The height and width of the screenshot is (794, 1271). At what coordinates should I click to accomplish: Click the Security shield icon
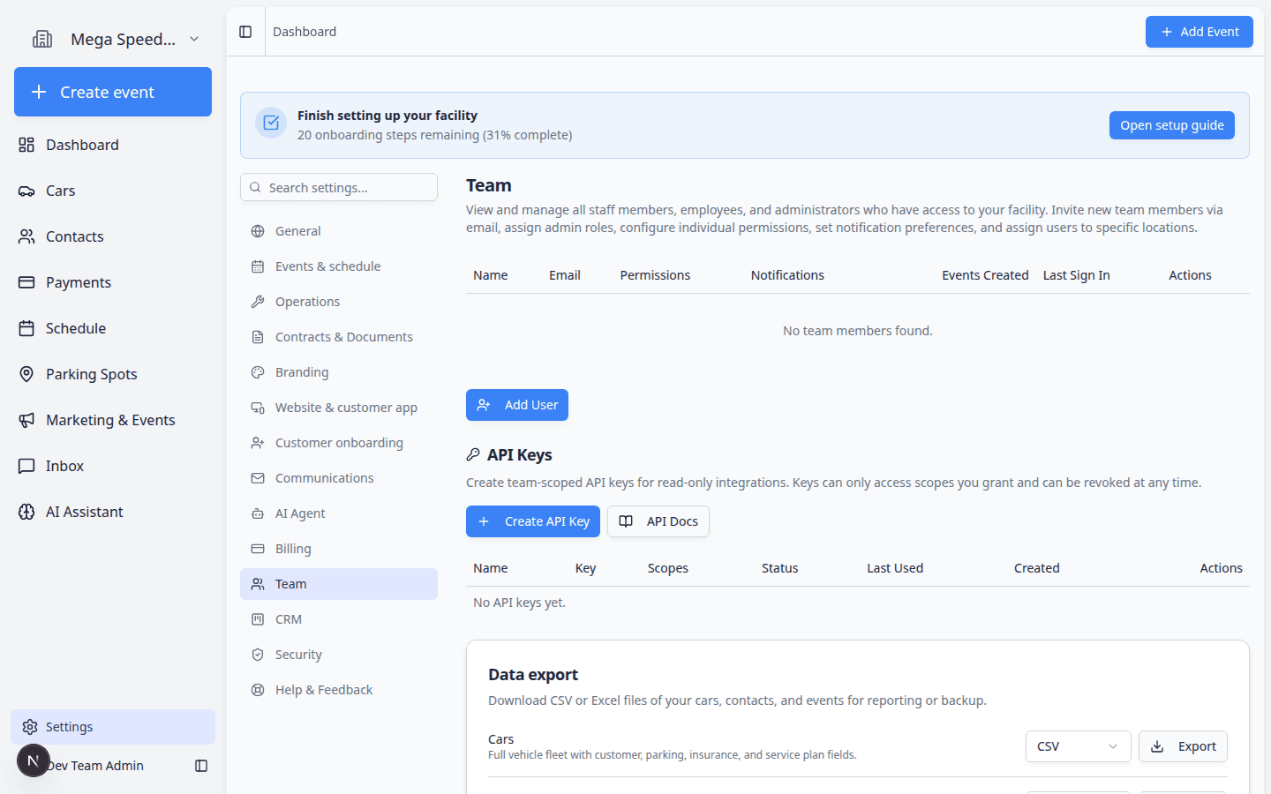coord(258,655)
